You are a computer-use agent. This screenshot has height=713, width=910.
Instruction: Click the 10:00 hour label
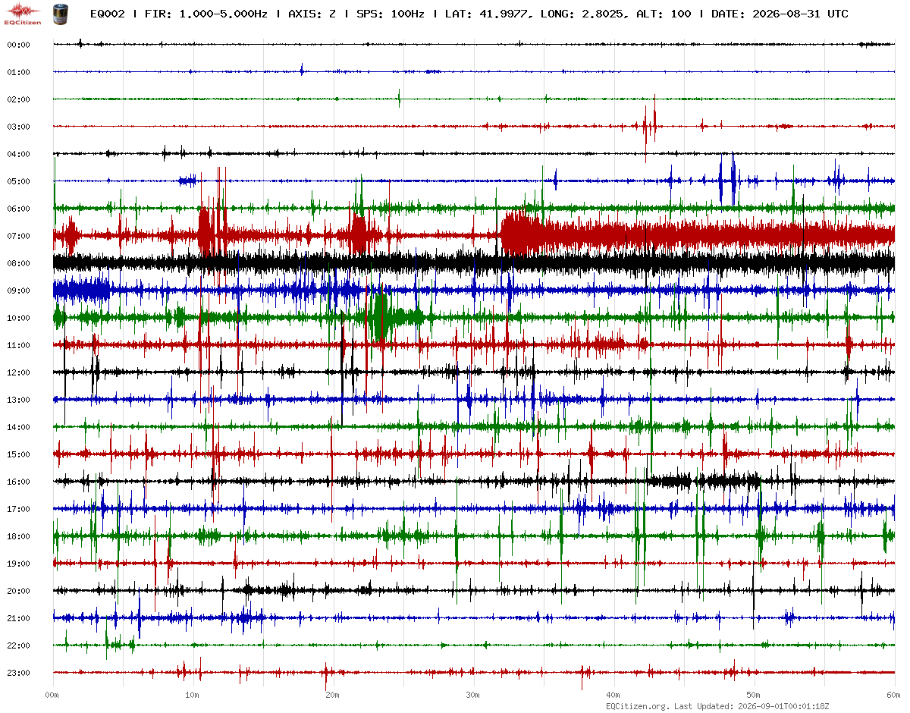click(18, 318)
